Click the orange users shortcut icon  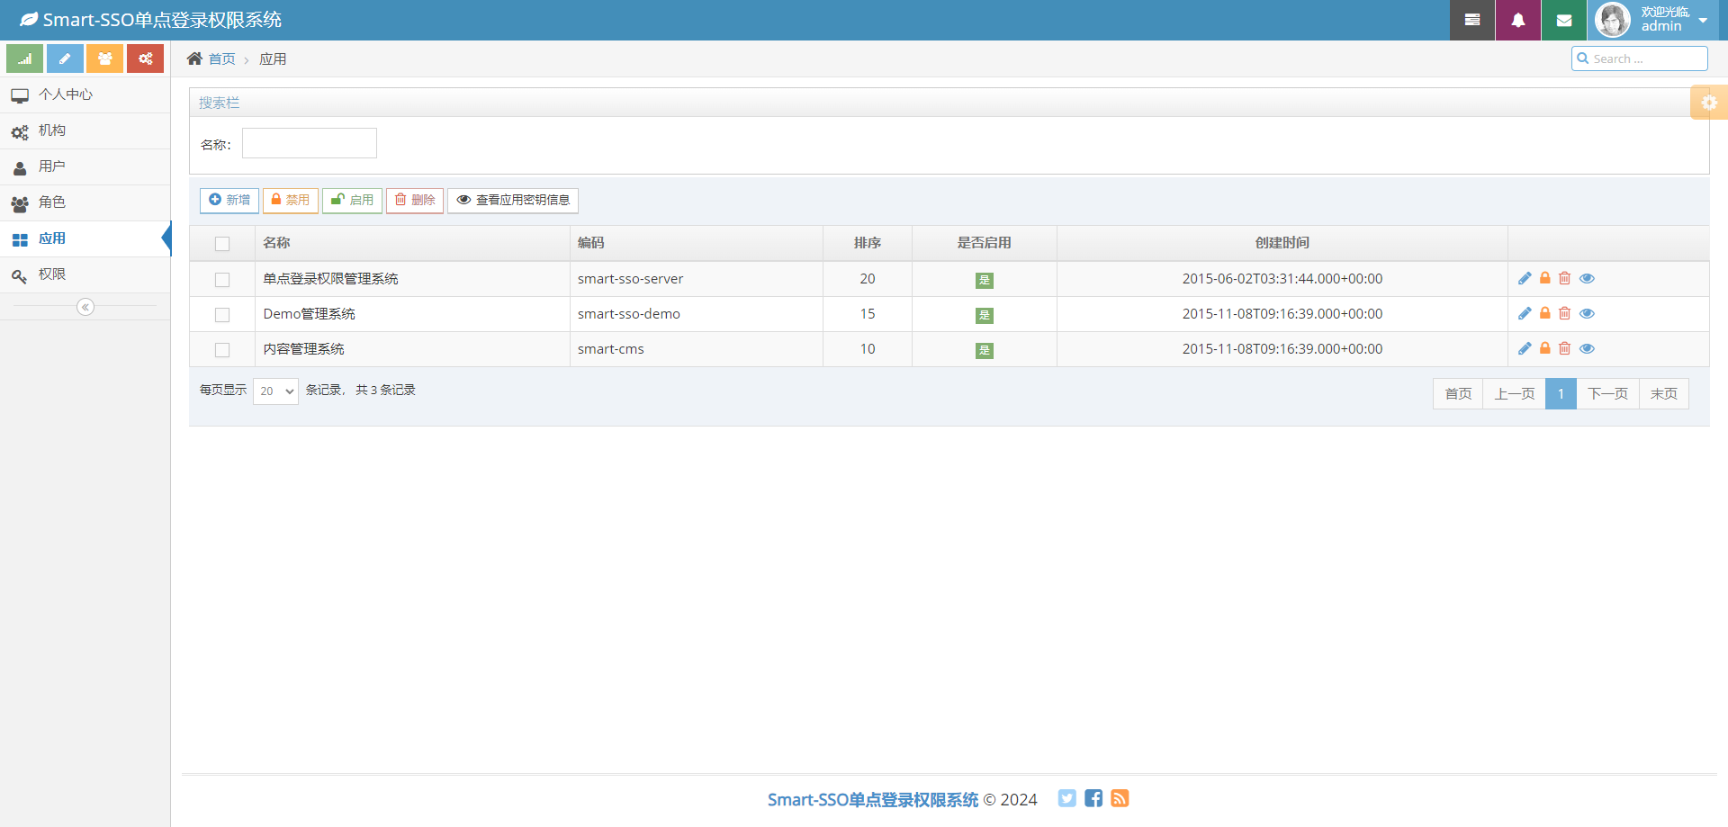click(x=104, y=58)
